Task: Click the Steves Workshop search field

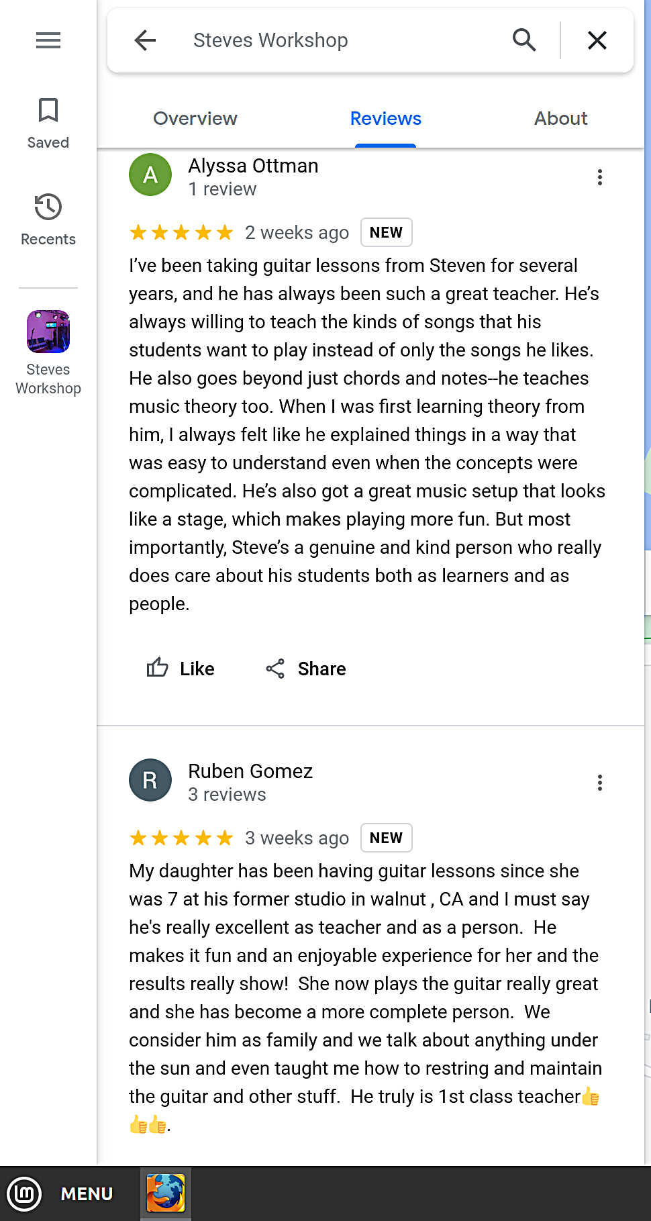Action: coord(336,41)
